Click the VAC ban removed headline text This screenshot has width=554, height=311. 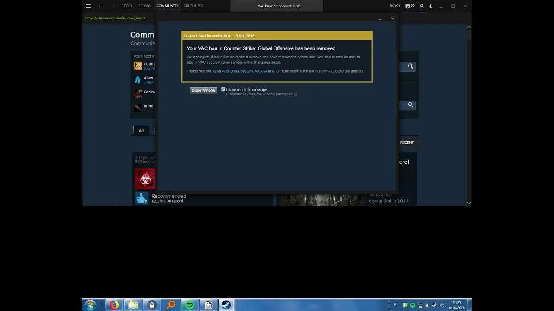click(x=261, y=48)
